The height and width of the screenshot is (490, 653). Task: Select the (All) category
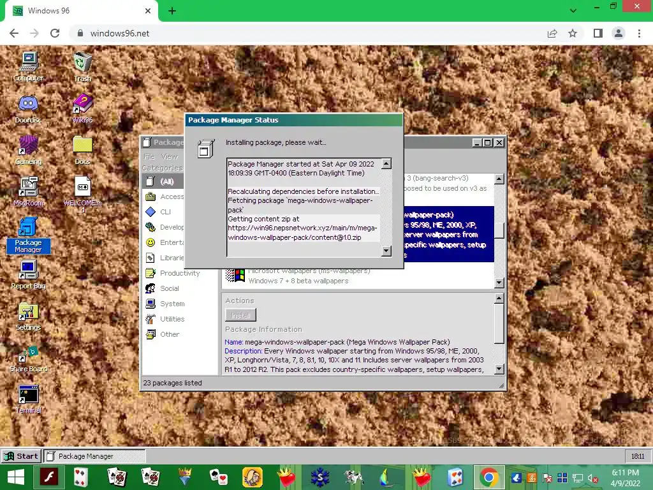point(163,181)
